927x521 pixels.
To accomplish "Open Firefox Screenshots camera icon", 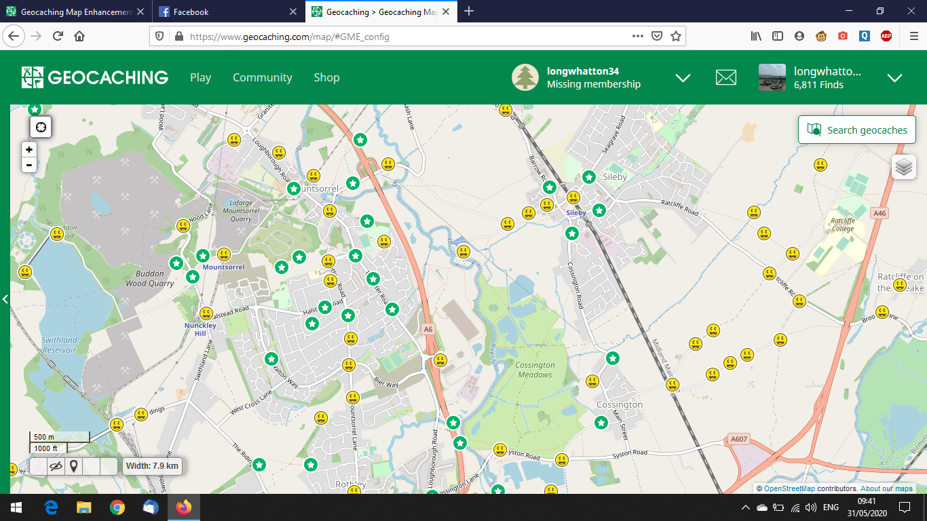I will 843,36.
